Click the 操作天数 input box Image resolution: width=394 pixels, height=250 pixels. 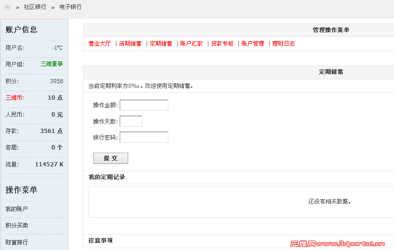(131, 121)
